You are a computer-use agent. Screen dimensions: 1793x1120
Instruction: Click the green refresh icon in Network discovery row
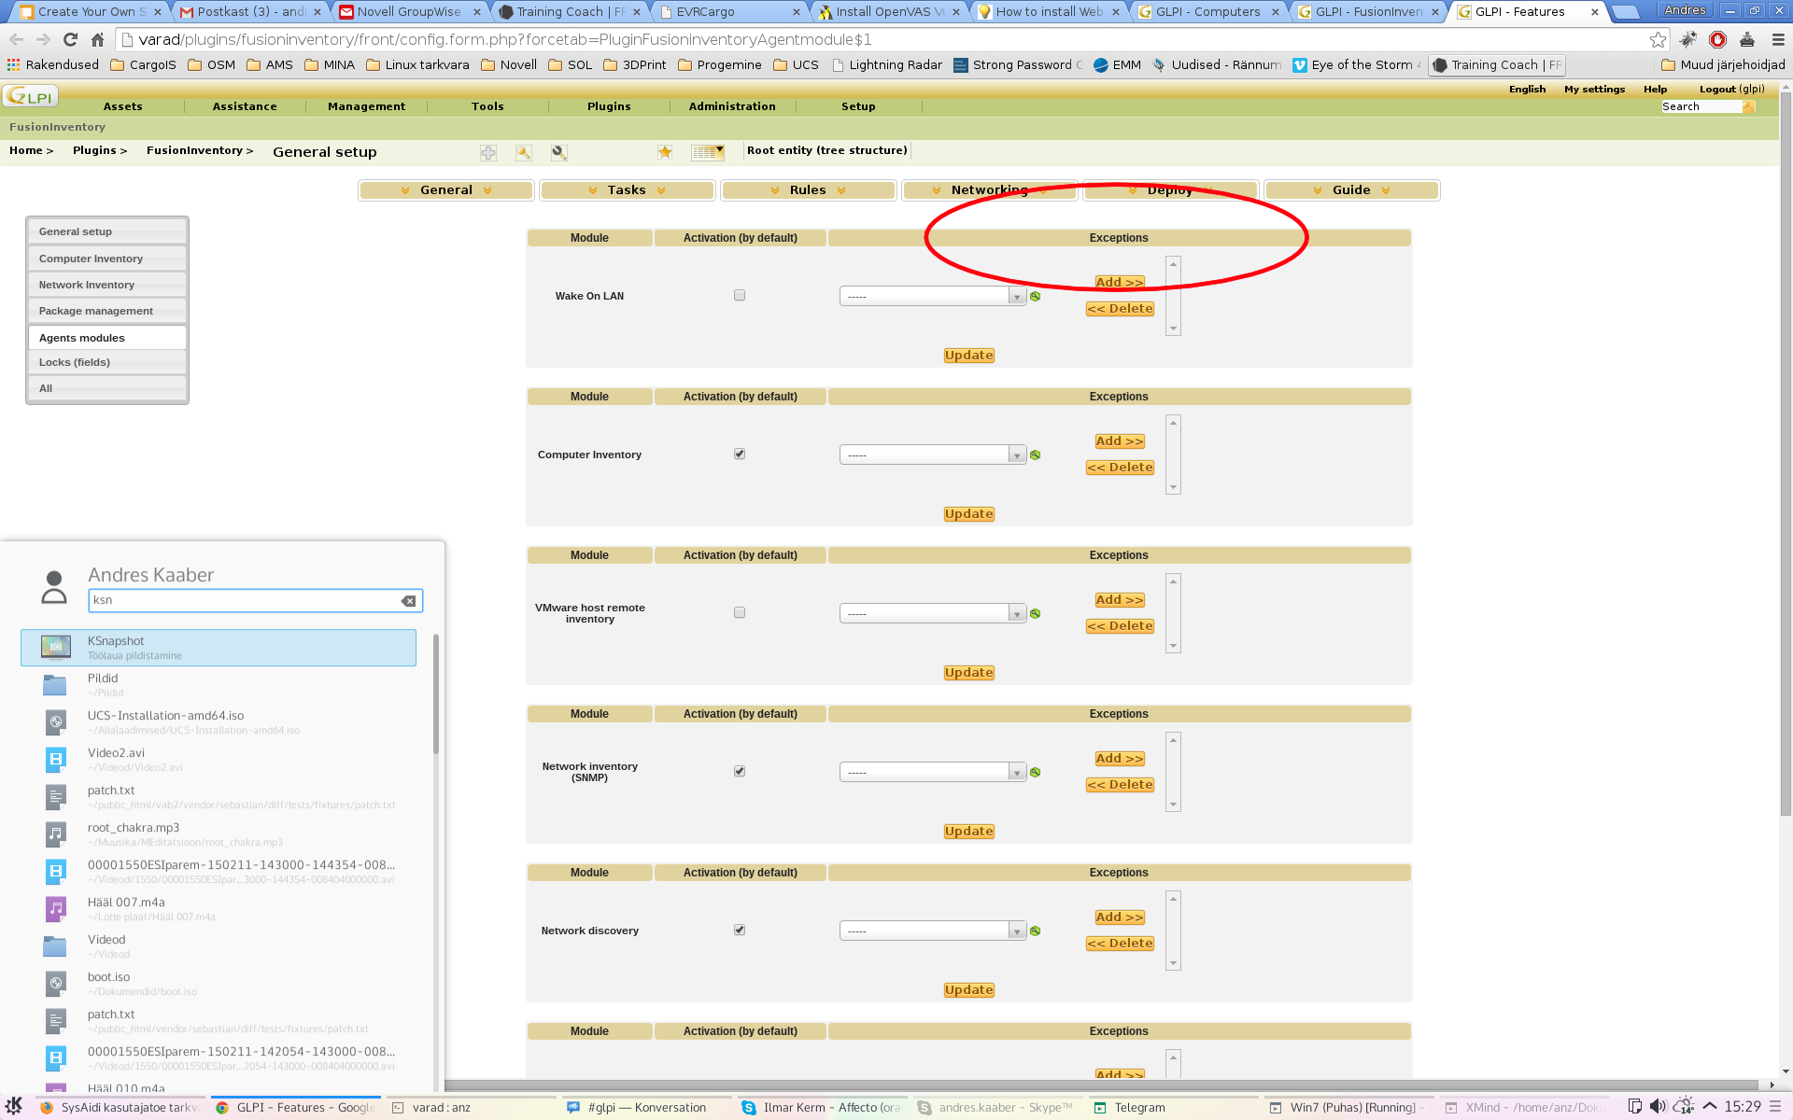point(1035,931)
